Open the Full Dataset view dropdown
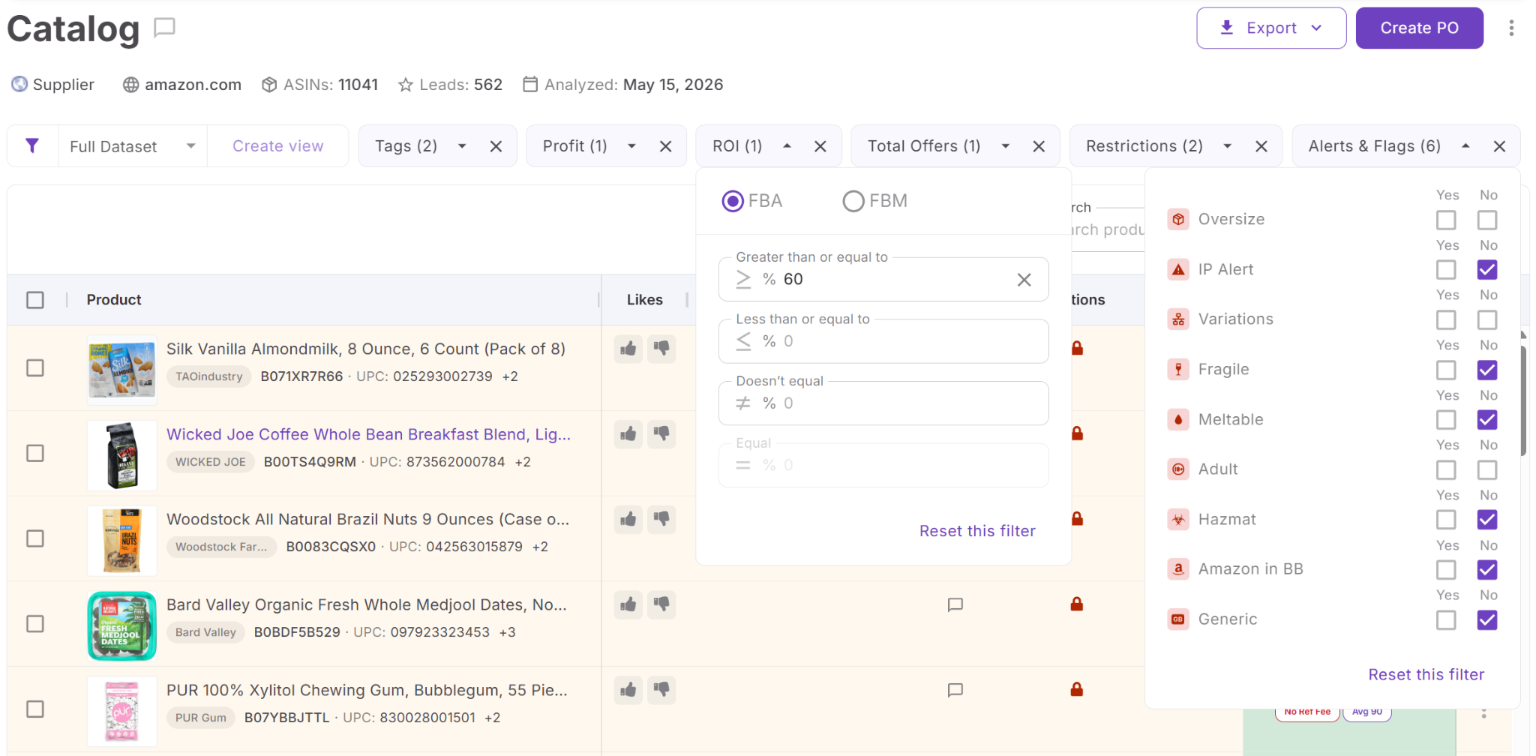 point(132,146)
